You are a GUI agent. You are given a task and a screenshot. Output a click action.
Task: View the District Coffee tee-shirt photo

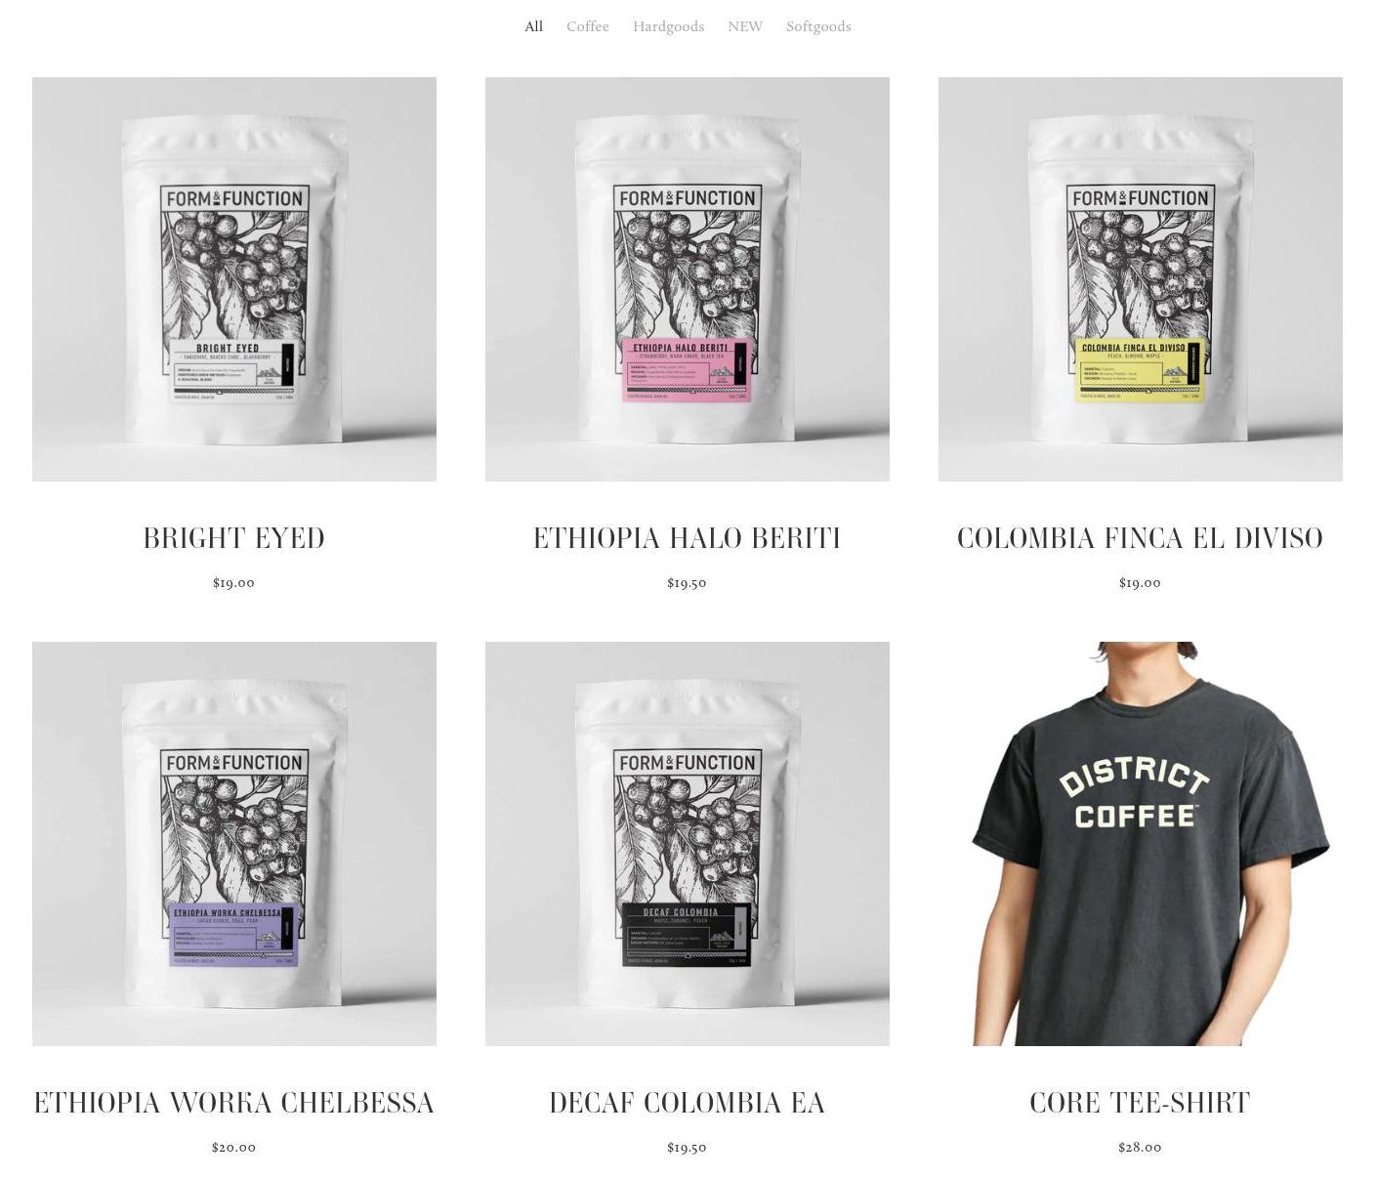[x=1141, y=844]
